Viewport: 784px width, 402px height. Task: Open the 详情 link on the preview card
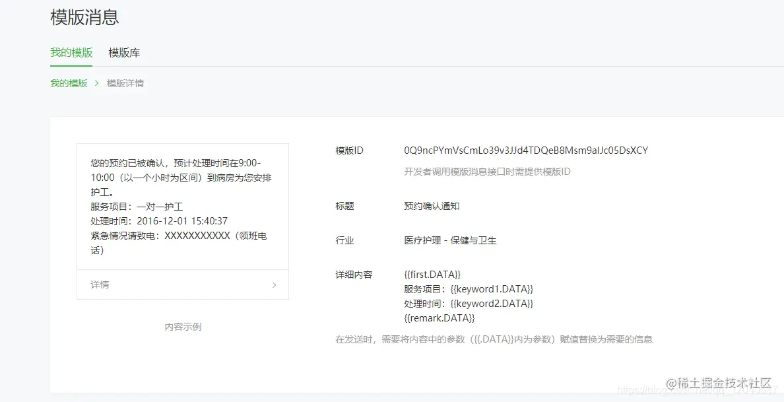pos(100,285)
